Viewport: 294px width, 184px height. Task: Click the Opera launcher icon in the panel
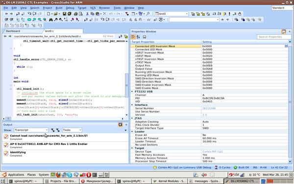[89, 175]
